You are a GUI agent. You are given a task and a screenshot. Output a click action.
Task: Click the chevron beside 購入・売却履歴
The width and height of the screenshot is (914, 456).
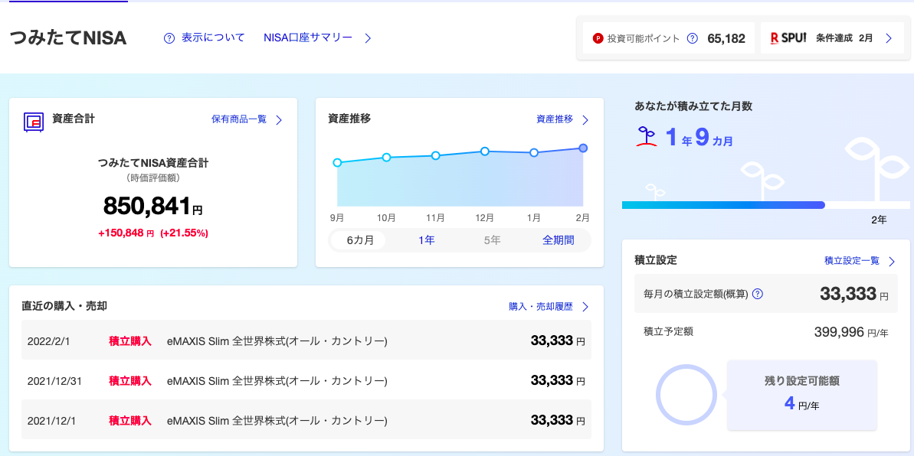click(585, 307)
